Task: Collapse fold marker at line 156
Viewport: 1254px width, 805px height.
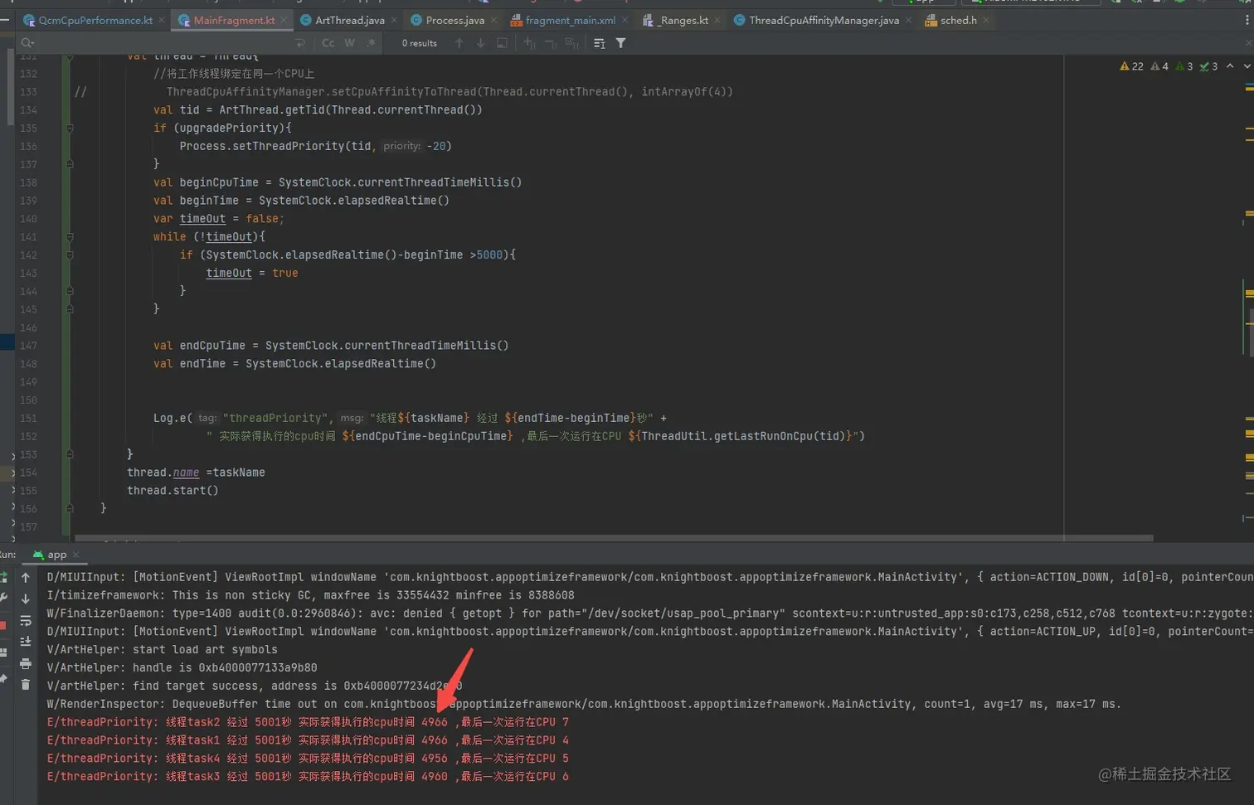Action: click(x=70, y=508)
